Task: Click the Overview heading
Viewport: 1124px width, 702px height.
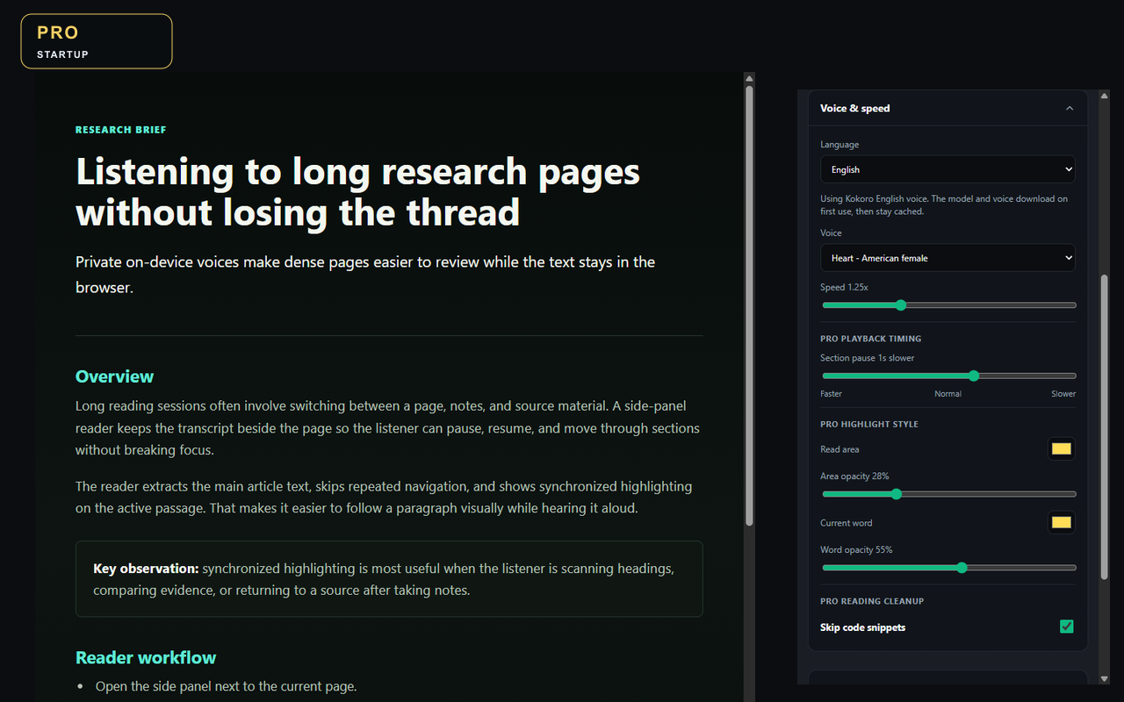Action: pos(114,376)
